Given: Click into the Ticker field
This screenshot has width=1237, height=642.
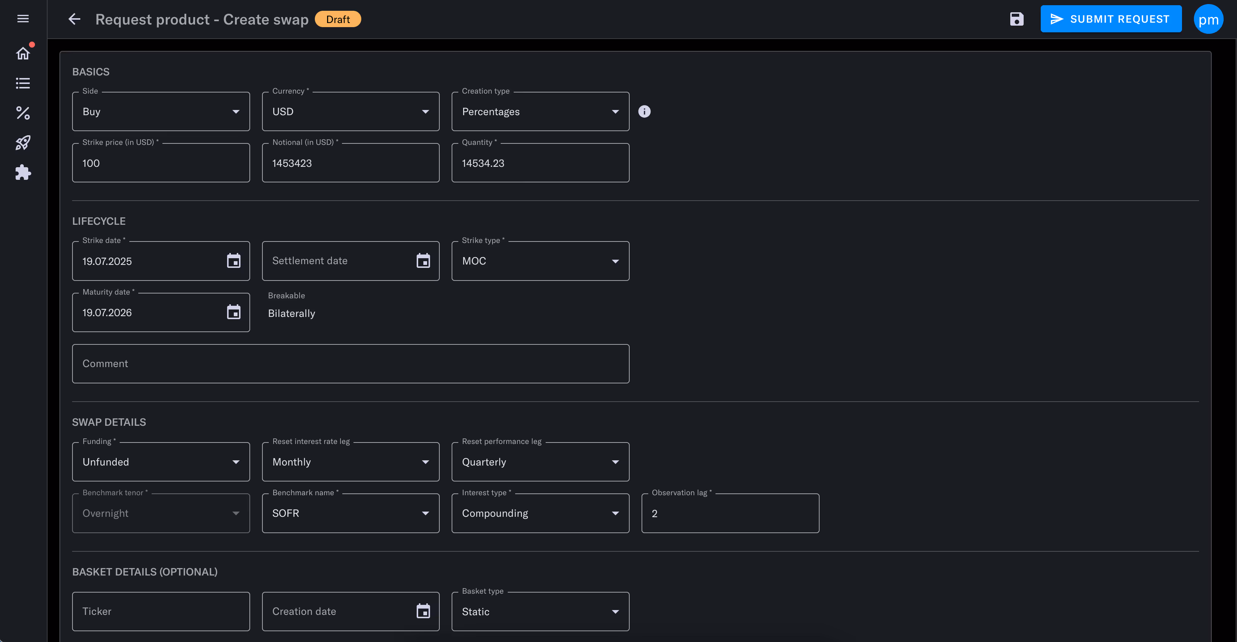Looking at the screenshot, I should click(x=161, y=611).
